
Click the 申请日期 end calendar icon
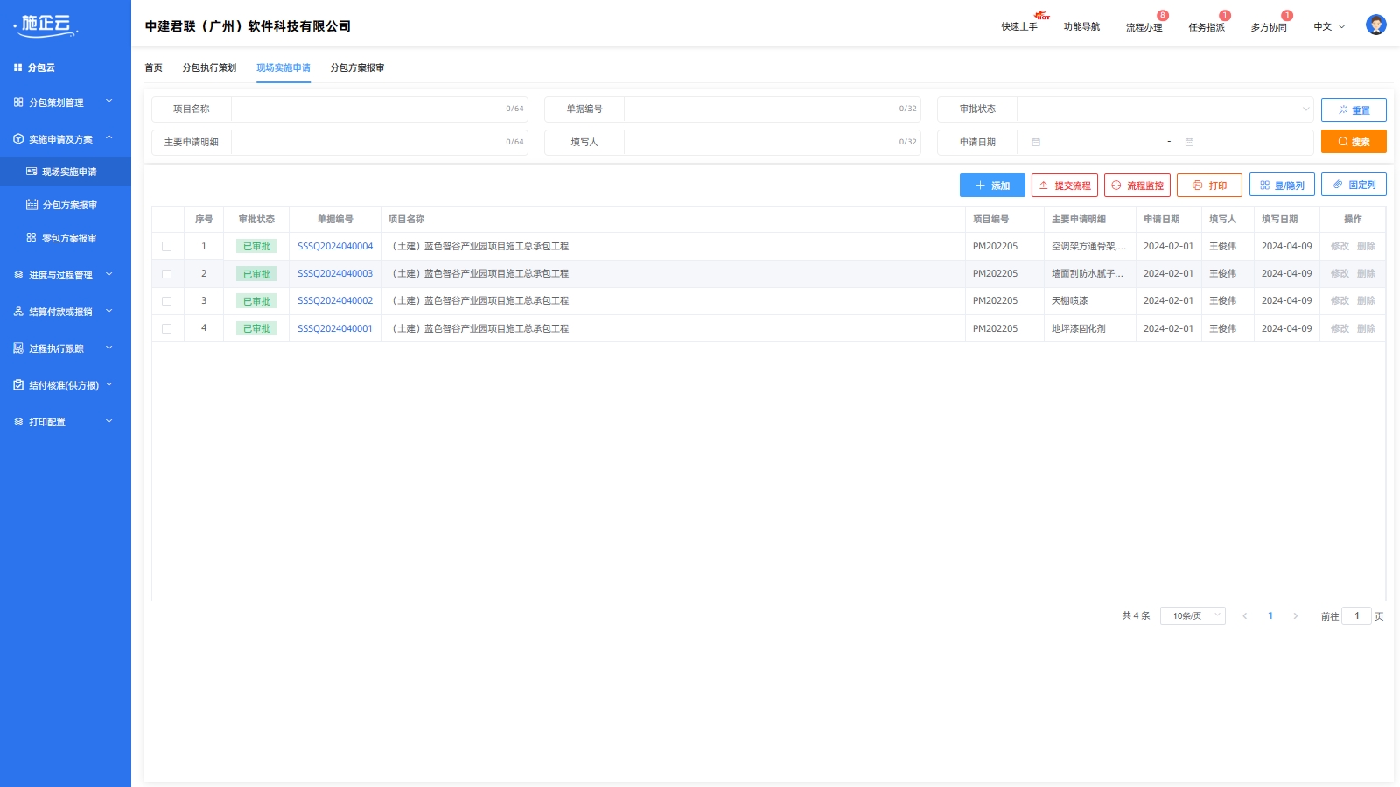1189,142
